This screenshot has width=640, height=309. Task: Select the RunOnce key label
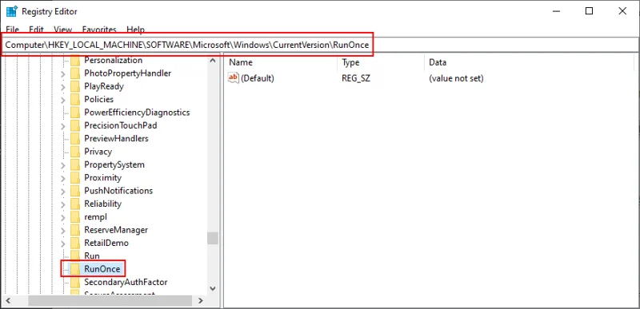point(102,269)
